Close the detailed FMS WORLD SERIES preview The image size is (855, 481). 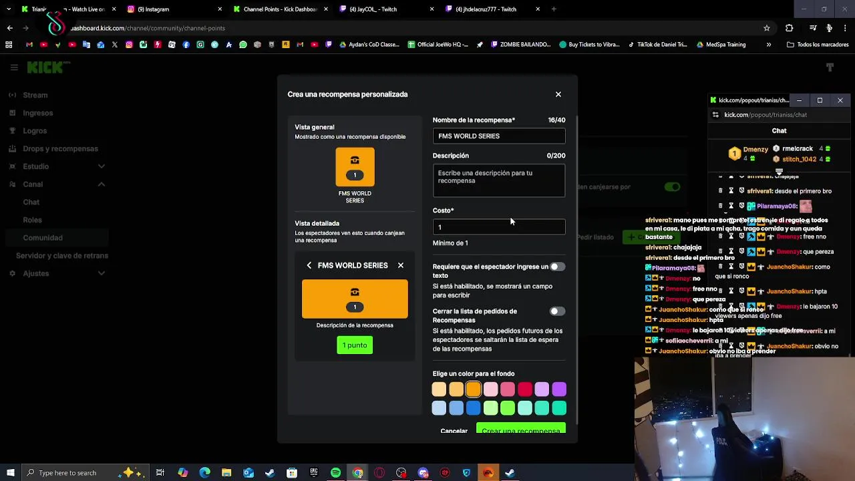click(x=401, y=265)
